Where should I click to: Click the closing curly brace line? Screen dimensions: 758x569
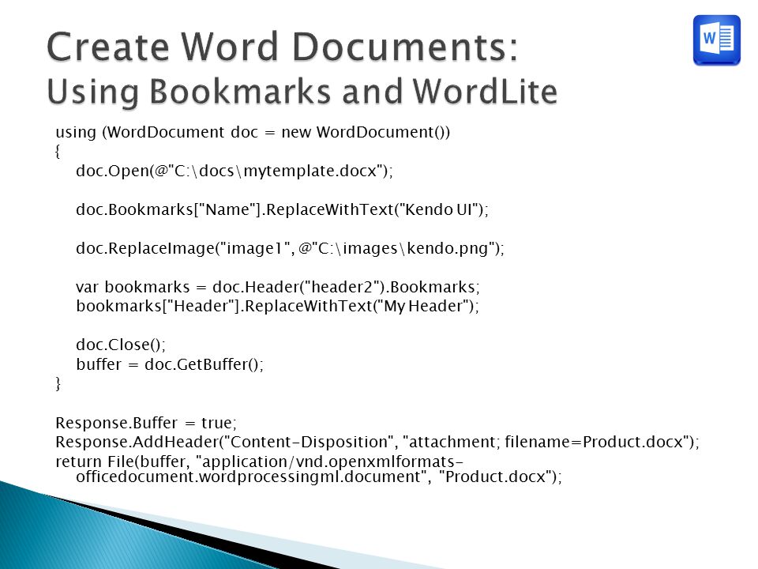[x=58, y=383]
